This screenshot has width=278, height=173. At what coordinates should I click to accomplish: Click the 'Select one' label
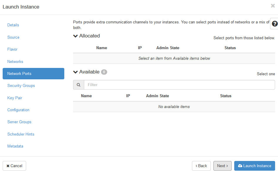click(266, 74)
